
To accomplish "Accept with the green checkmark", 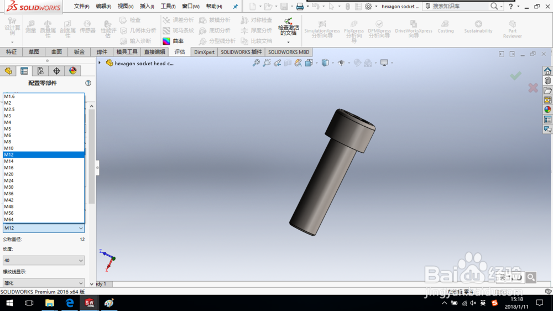I will tap(515, 76).
